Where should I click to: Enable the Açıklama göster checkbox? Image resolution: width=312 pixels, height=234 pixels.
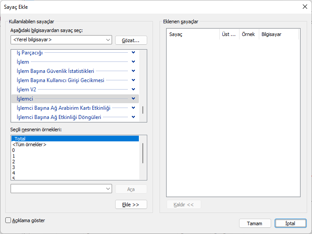click(x=8, y=220)
